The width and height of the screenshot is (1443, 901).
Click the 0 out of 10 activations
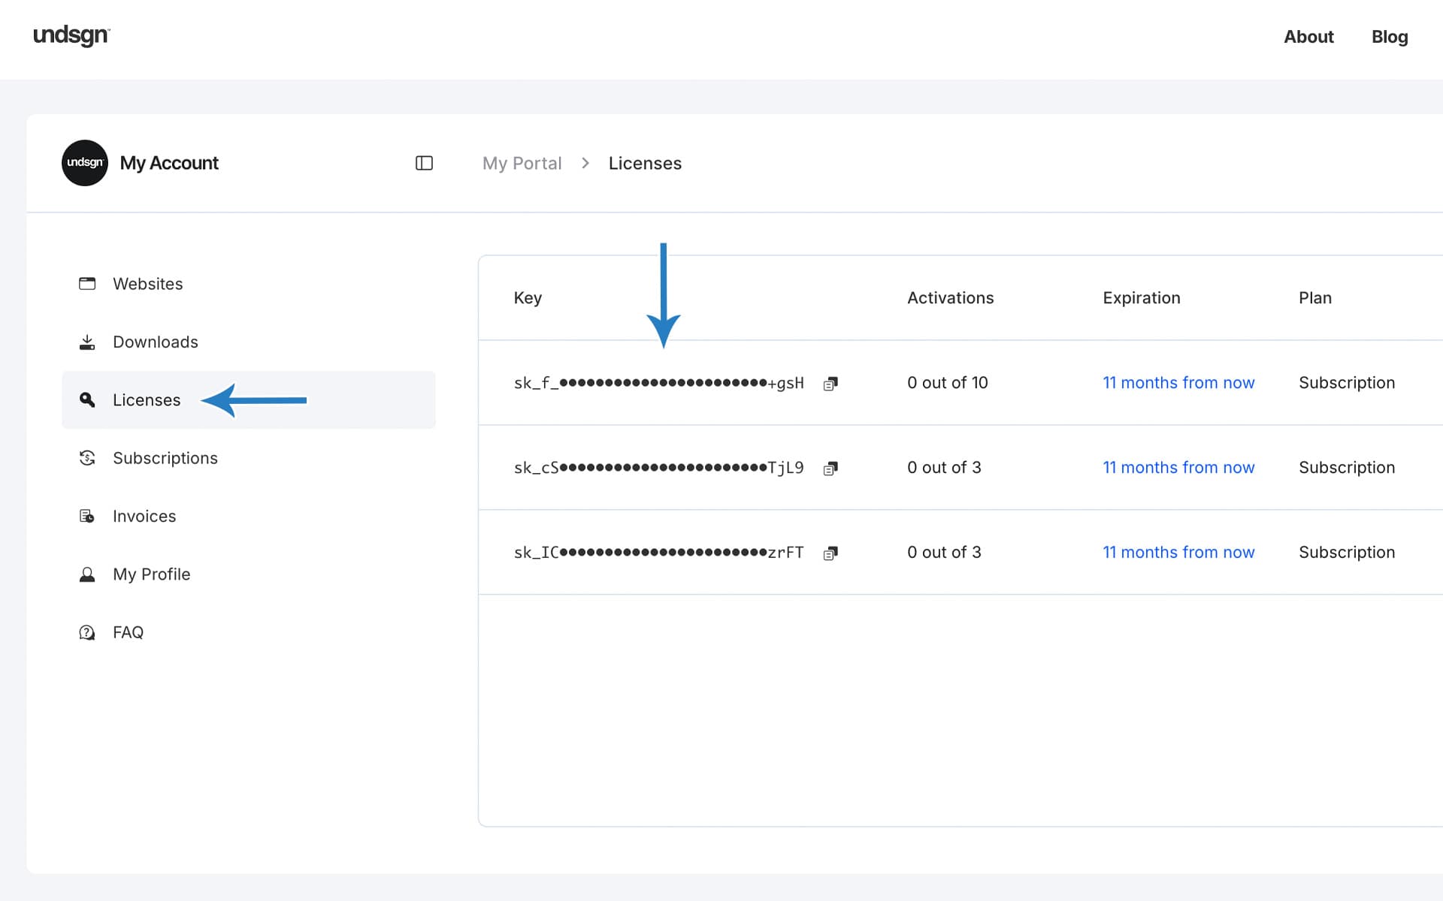[x=947, y=383]
